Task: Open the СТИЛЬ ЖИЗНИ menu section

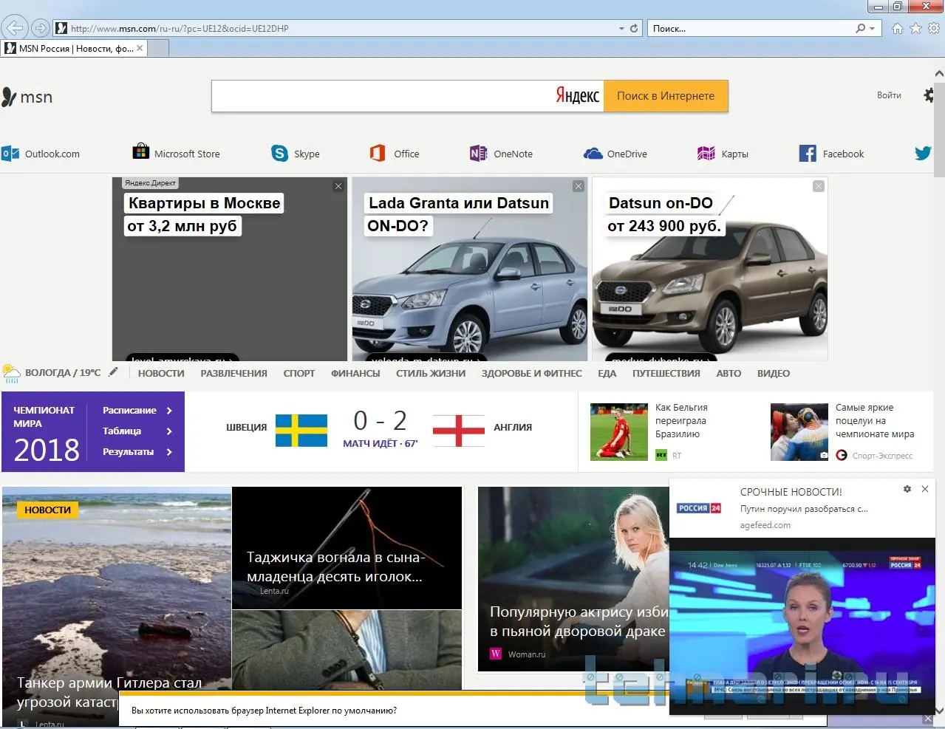Action: click(x=431, y=373)
